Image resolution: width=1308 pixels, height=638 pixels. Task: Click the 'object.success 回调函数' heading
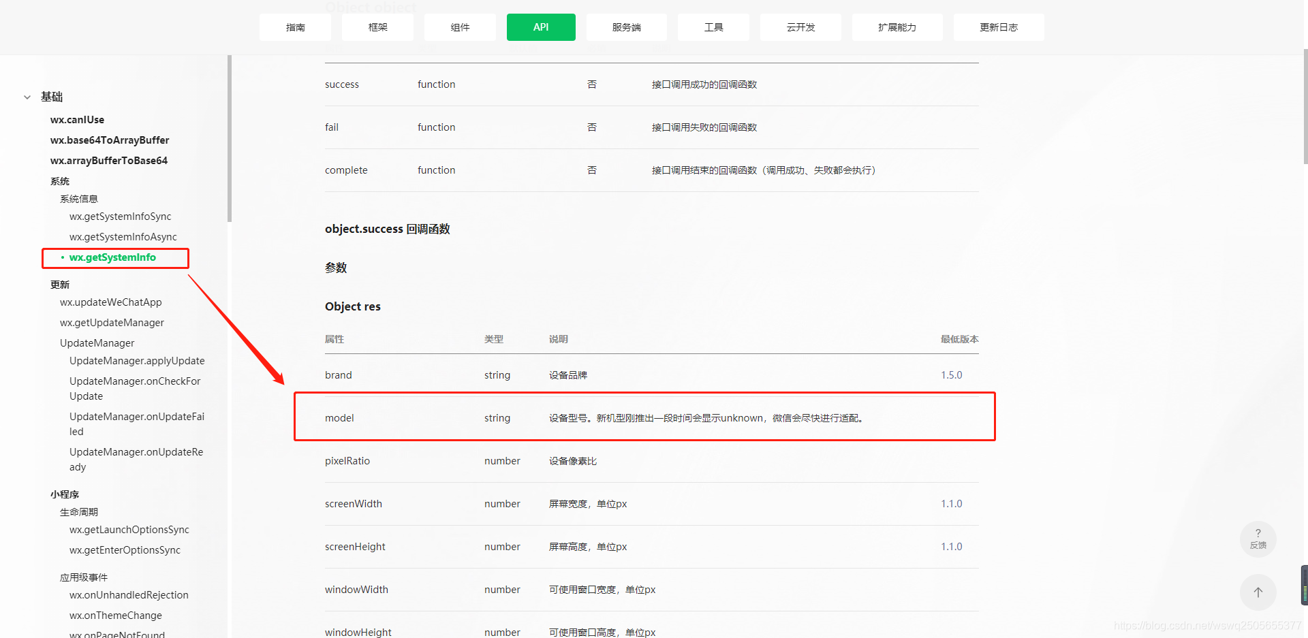coord(388,229)
